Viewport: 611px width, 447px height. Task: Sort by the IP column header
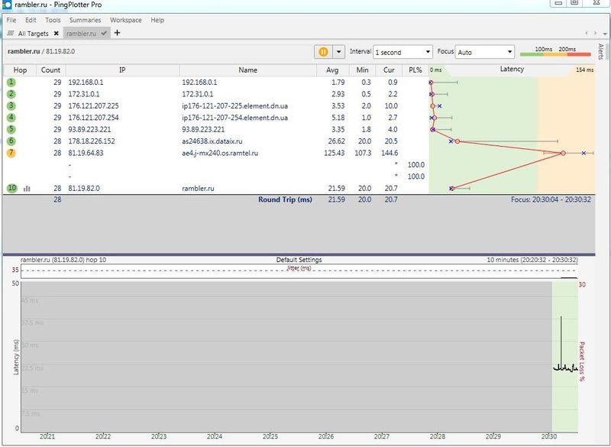pyautogui.click(x=122, y=70)
